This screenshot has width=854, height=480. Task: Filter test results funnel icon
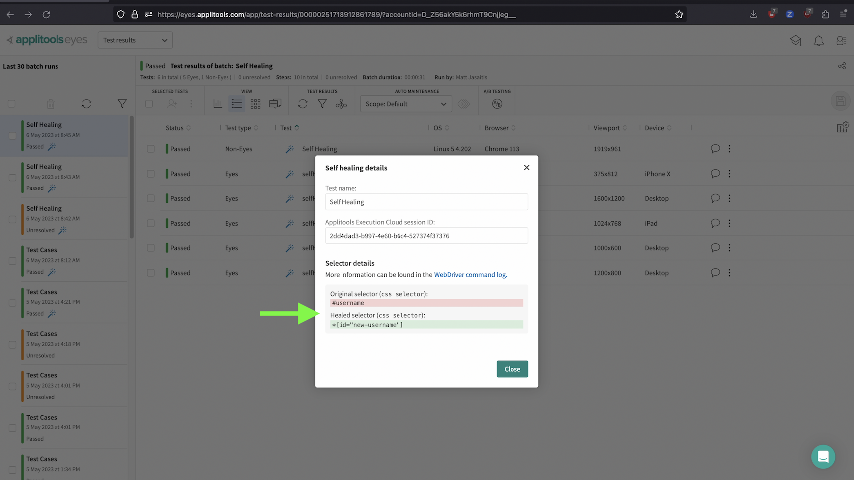pyautogui.click(x=322, y=104)
